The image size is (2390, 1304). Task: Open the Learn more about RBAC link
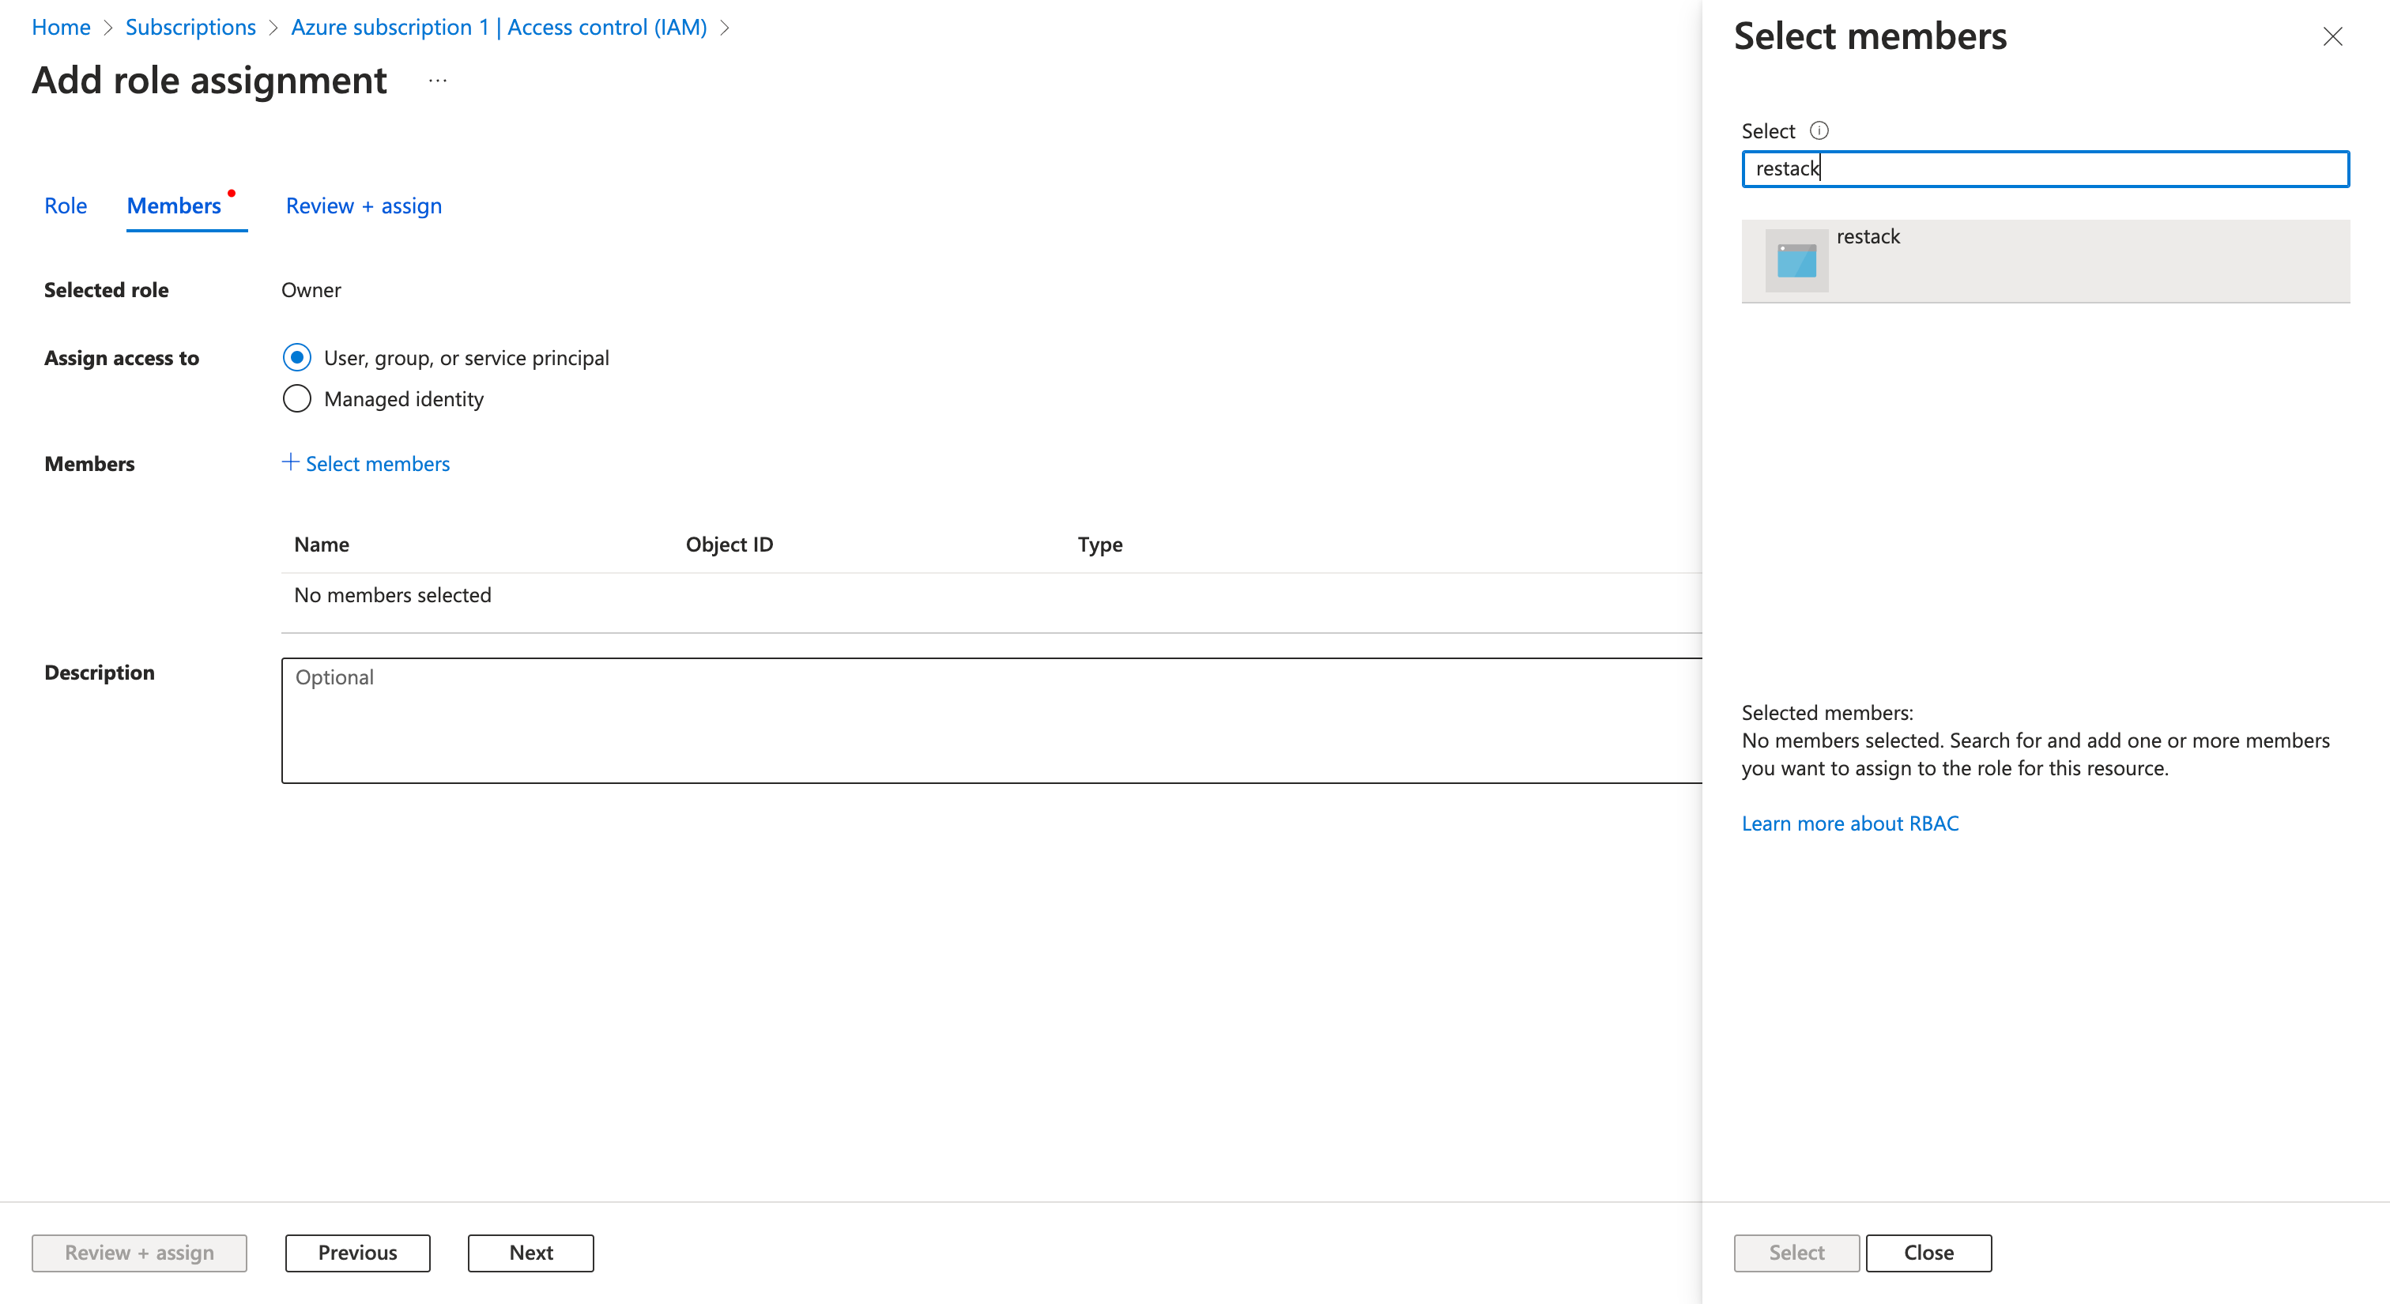point(1849,823)
